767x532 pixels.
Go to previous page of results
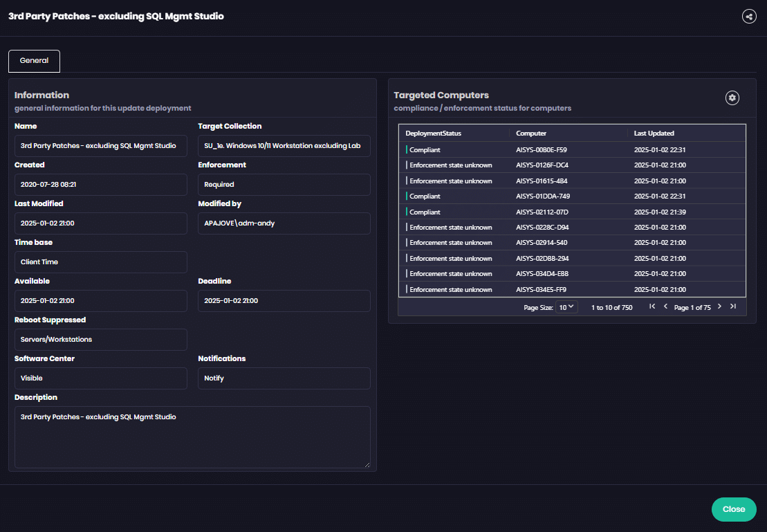tap(665, 306)
